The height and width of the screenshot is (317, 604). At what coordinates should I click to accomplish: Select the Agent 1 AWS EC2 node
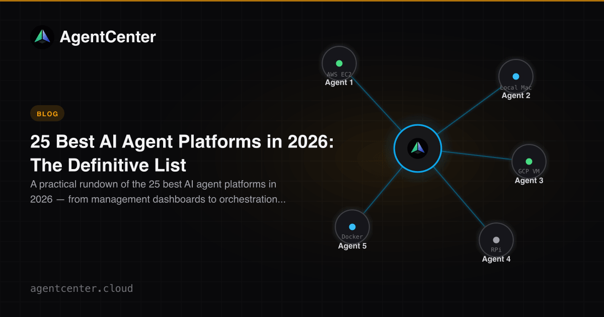point(339,63)
